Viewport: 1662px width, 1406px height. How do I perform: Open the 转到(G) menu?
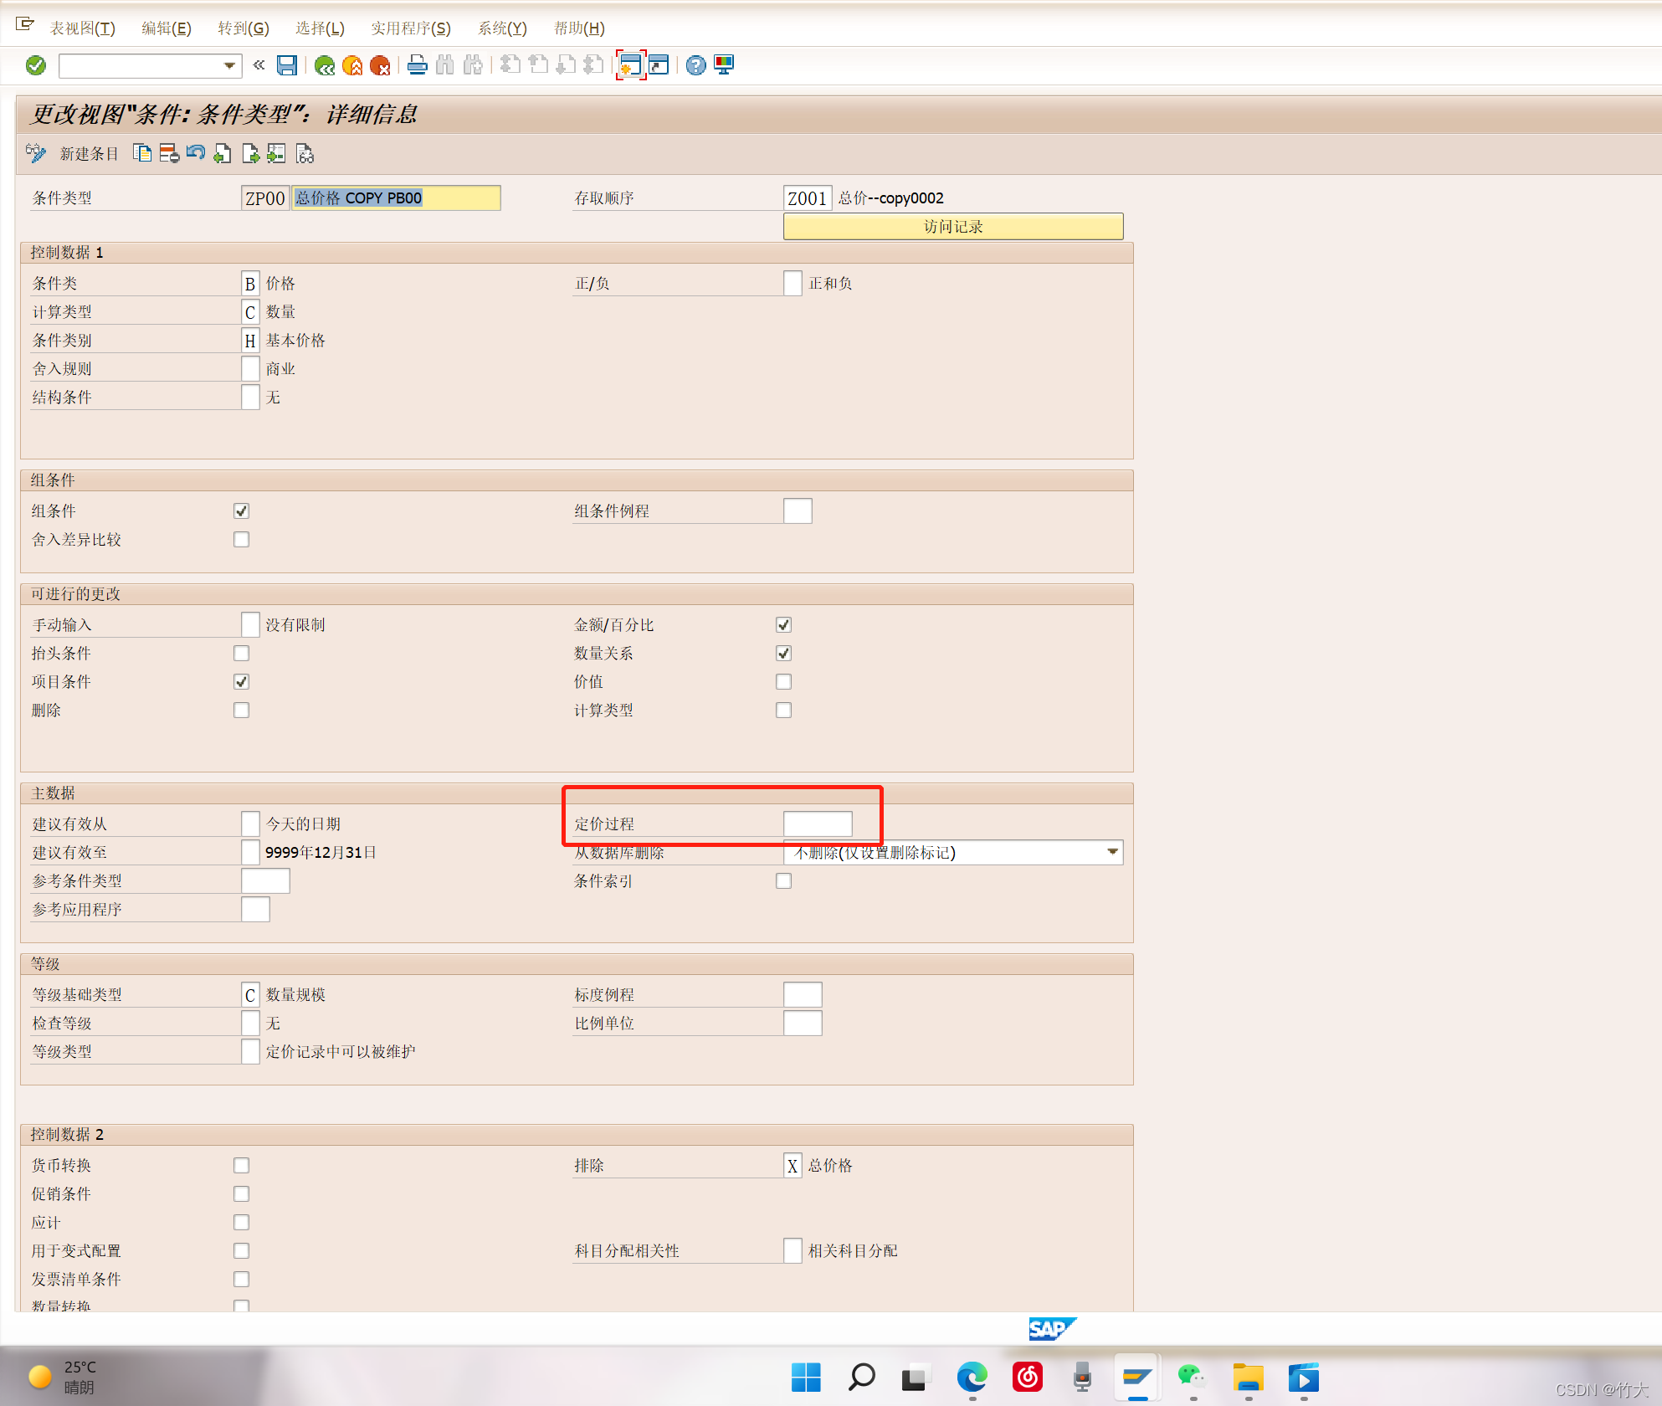(x=244, y=28)
